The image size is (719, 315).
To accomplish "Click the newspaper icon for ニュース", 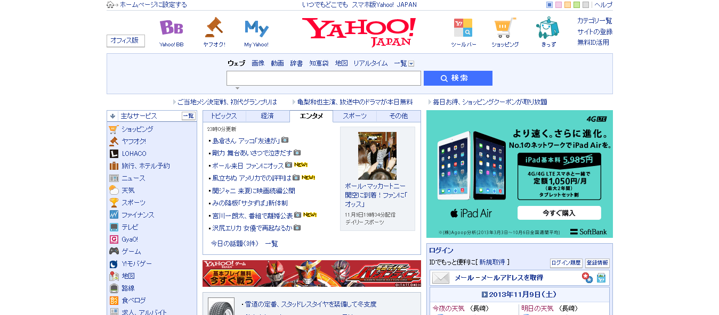I will tap(114, 178).
